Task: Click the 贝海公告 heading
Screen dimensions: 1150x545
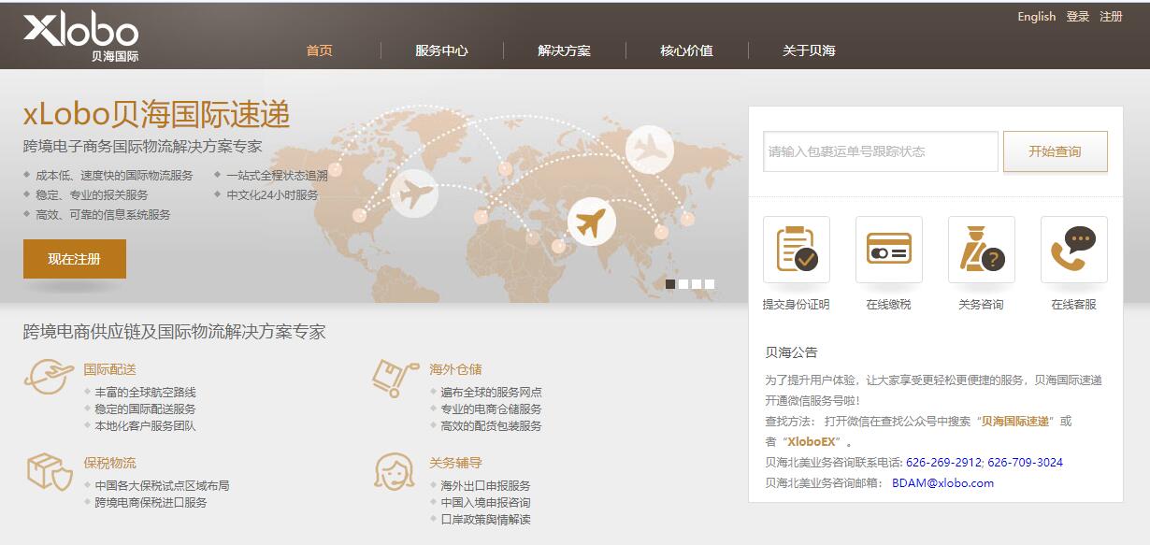Action: tap(791, 352)
